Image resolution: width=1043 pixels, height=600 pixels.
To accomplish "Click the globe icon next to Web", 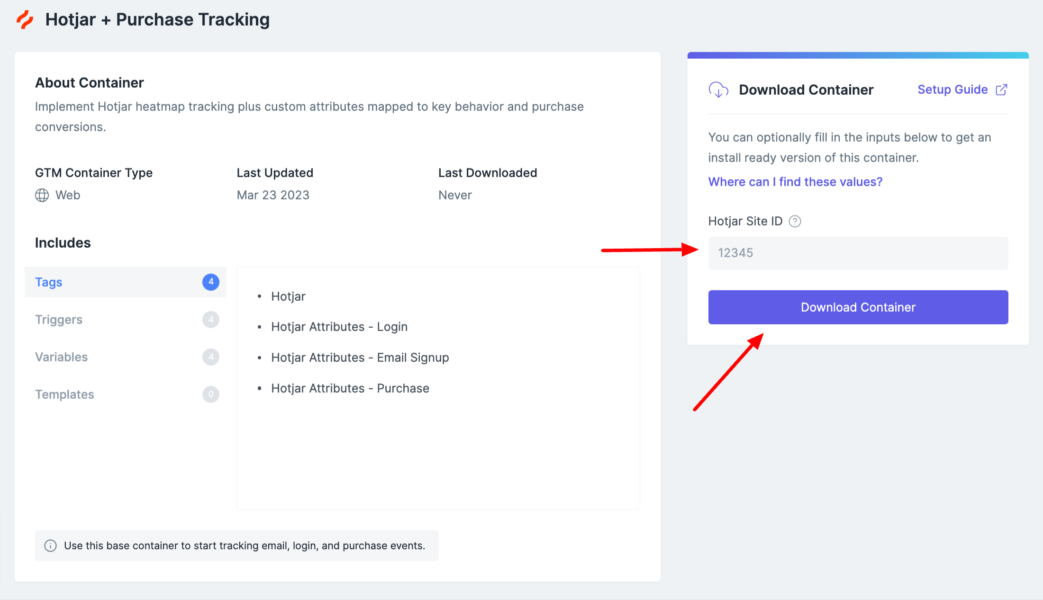I will 42,195.
